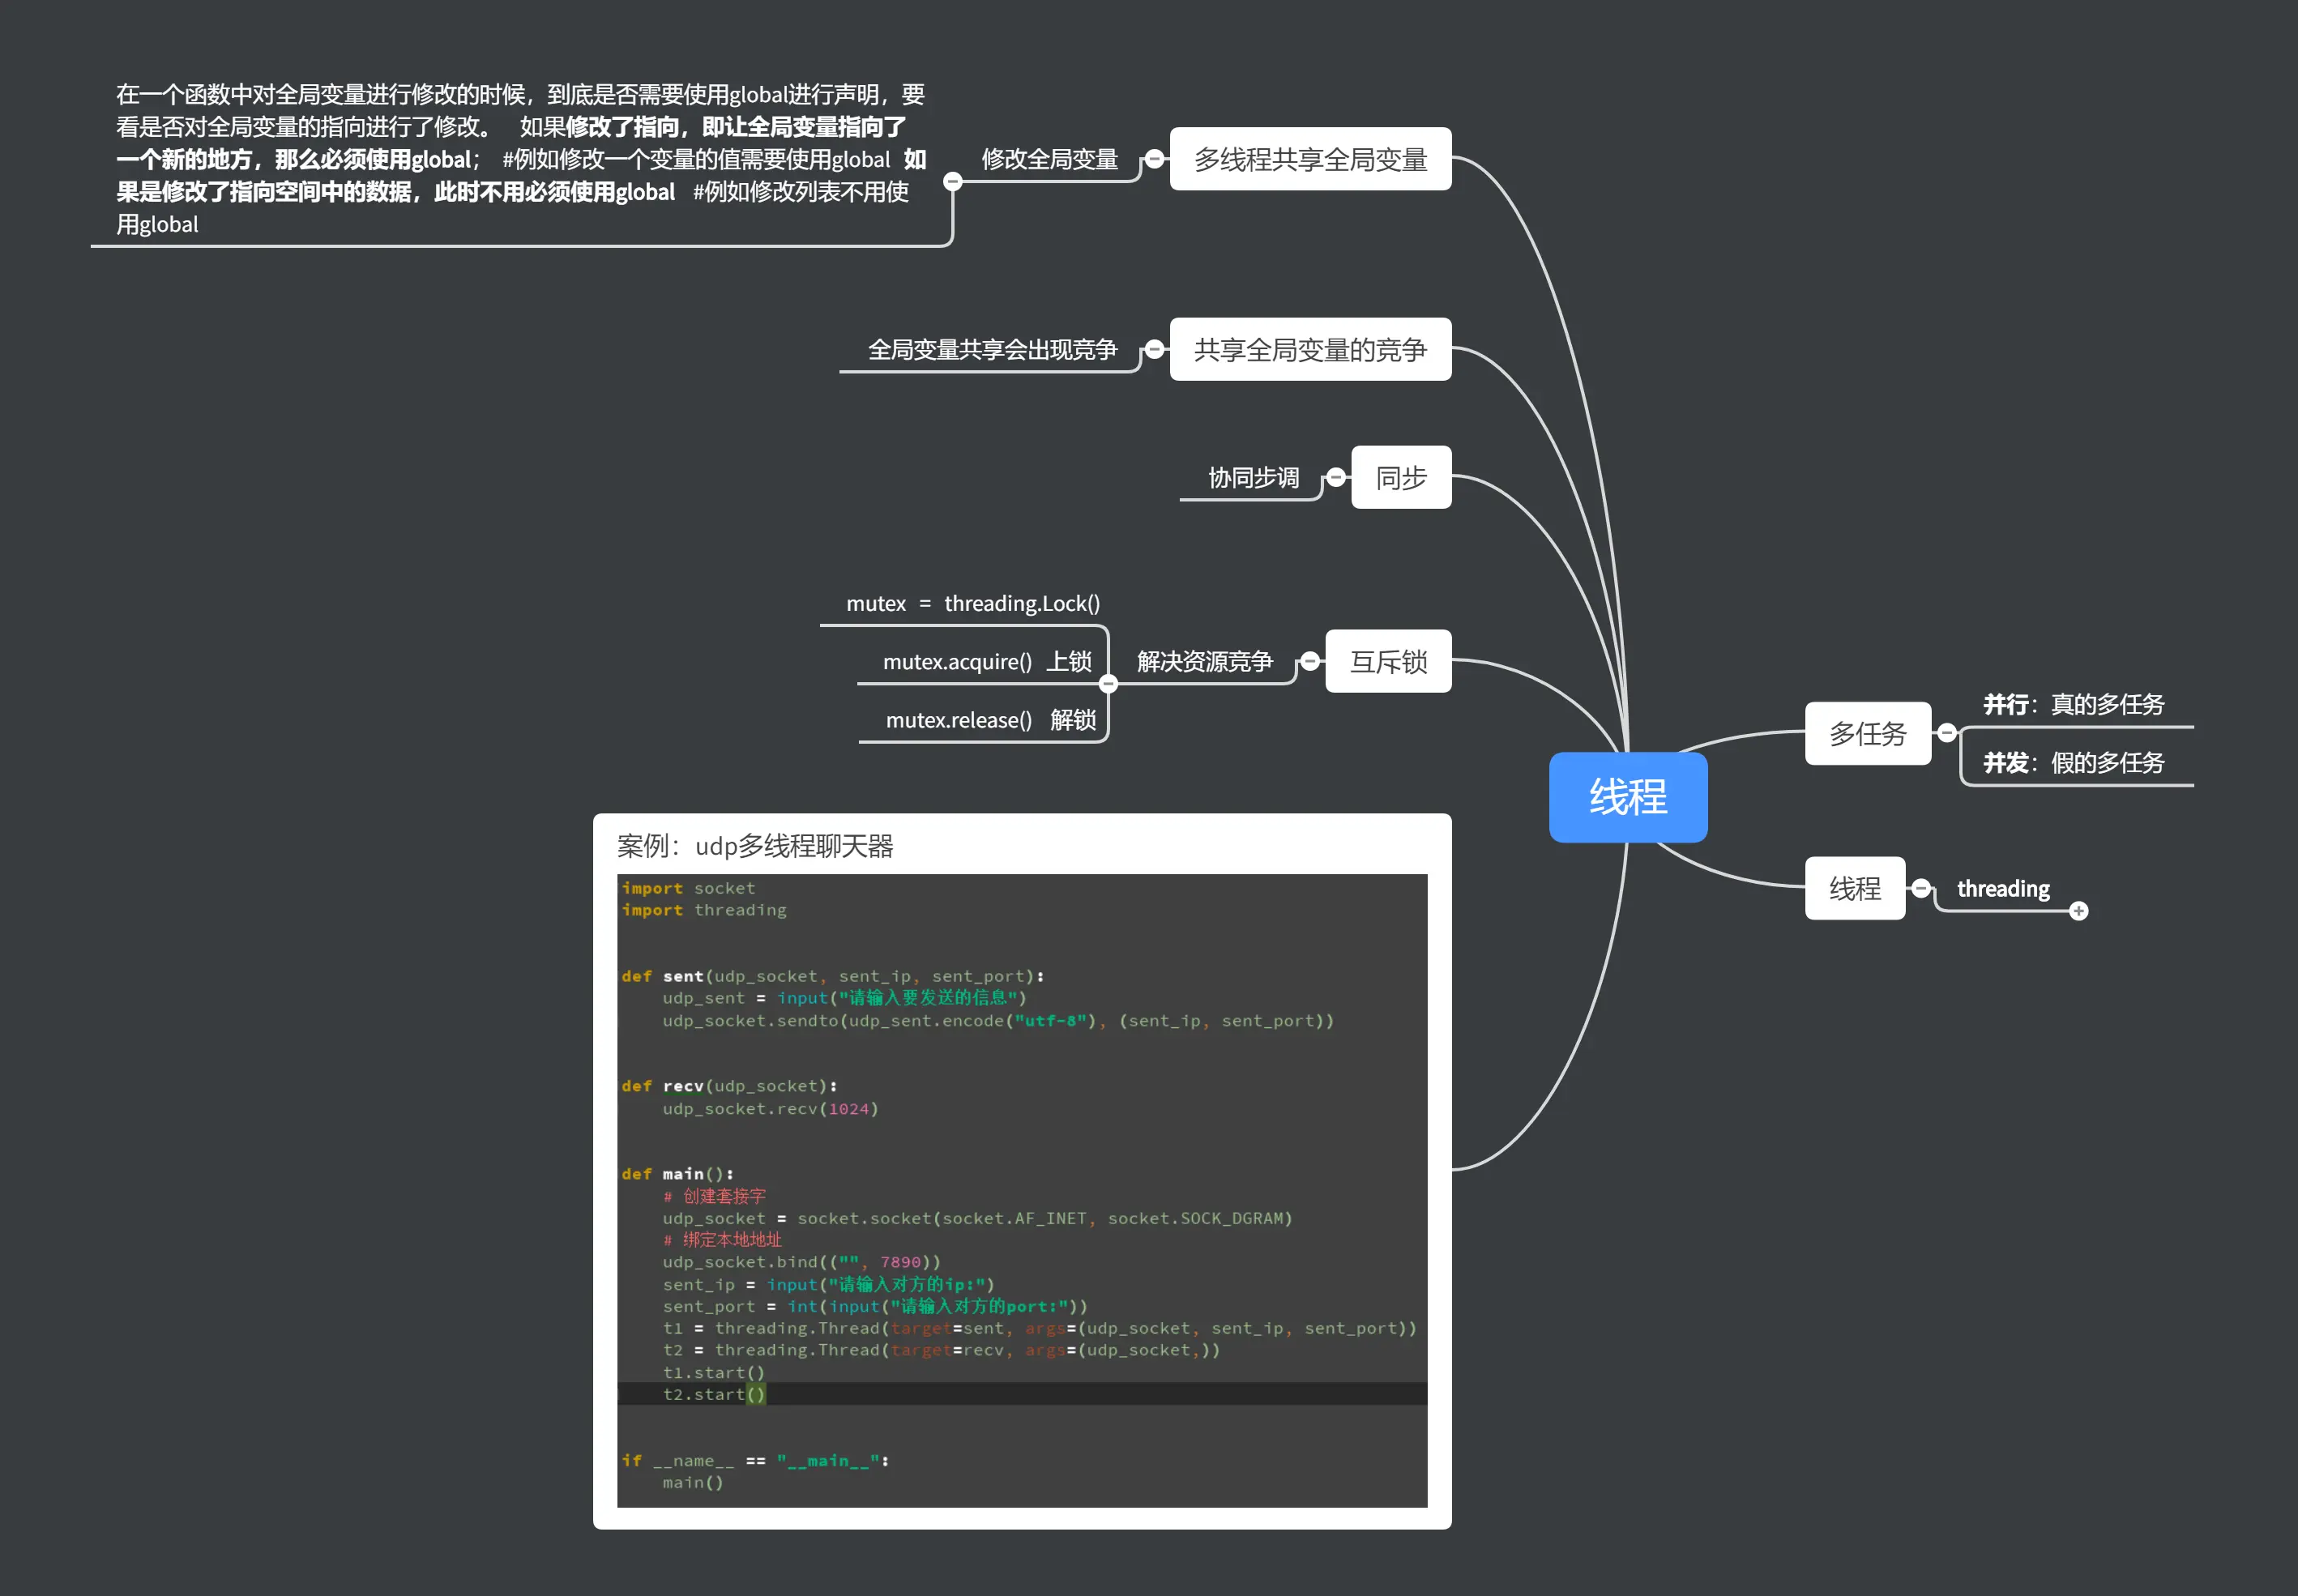Expand the threading node plus icon

[x=2079, y=911]
